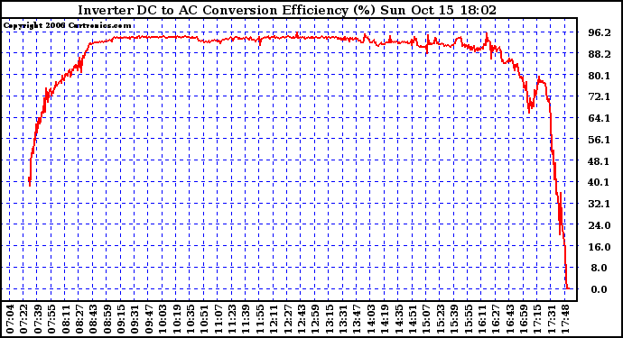Click the 14:35 time axis label
Viewport: 623px width, 338px height.
pos(398,319)
